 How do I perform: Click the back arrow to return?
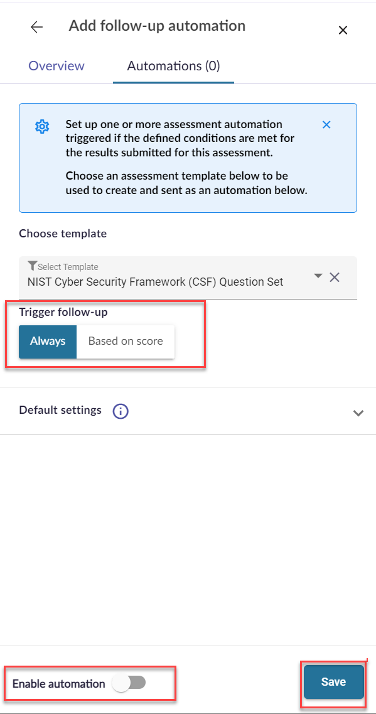click(36, 27)
